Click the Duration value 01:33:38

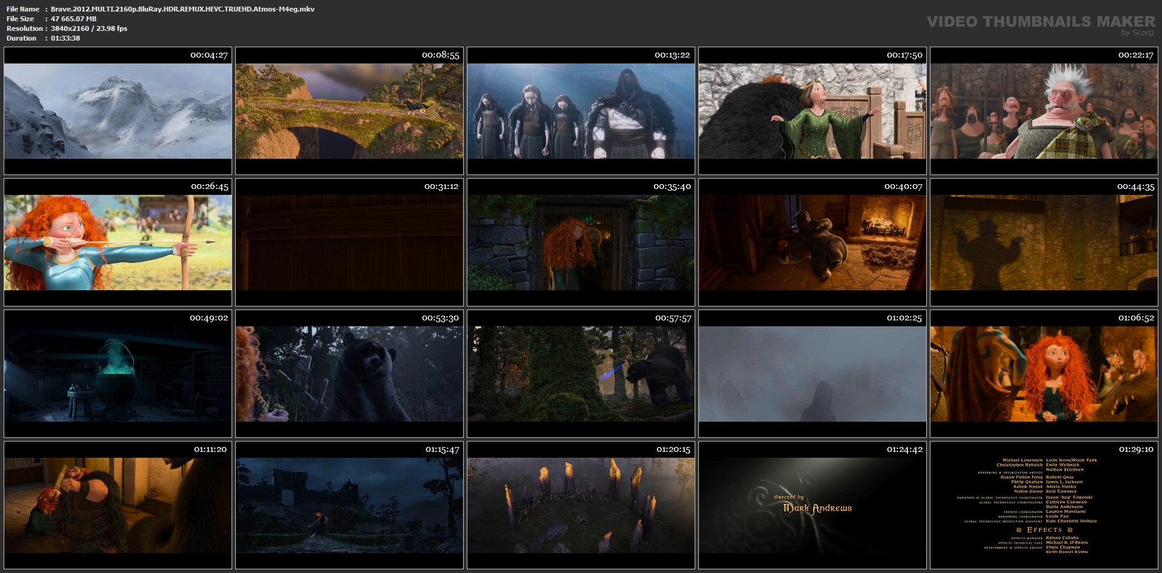(x=65, y=38)
